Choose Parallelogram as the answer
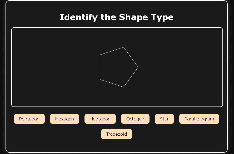Image resolution: width=234 pixels, height=154 pixels. tap(199, 119)
